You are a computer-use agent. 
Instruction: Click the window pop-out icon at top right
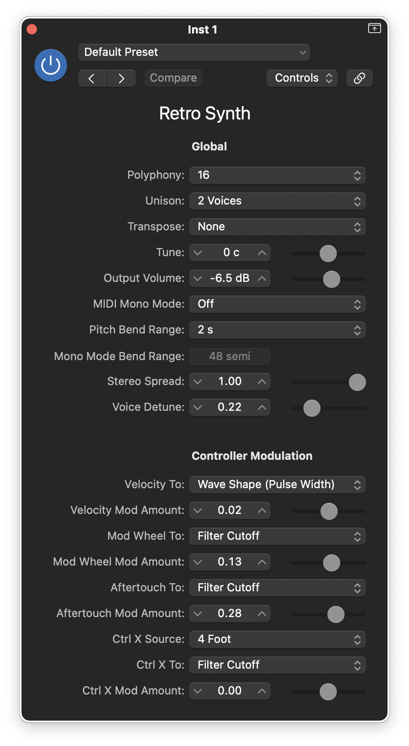375,28
